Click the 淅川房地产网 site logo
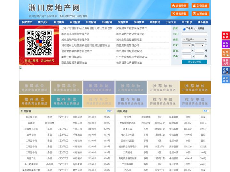 54,8
